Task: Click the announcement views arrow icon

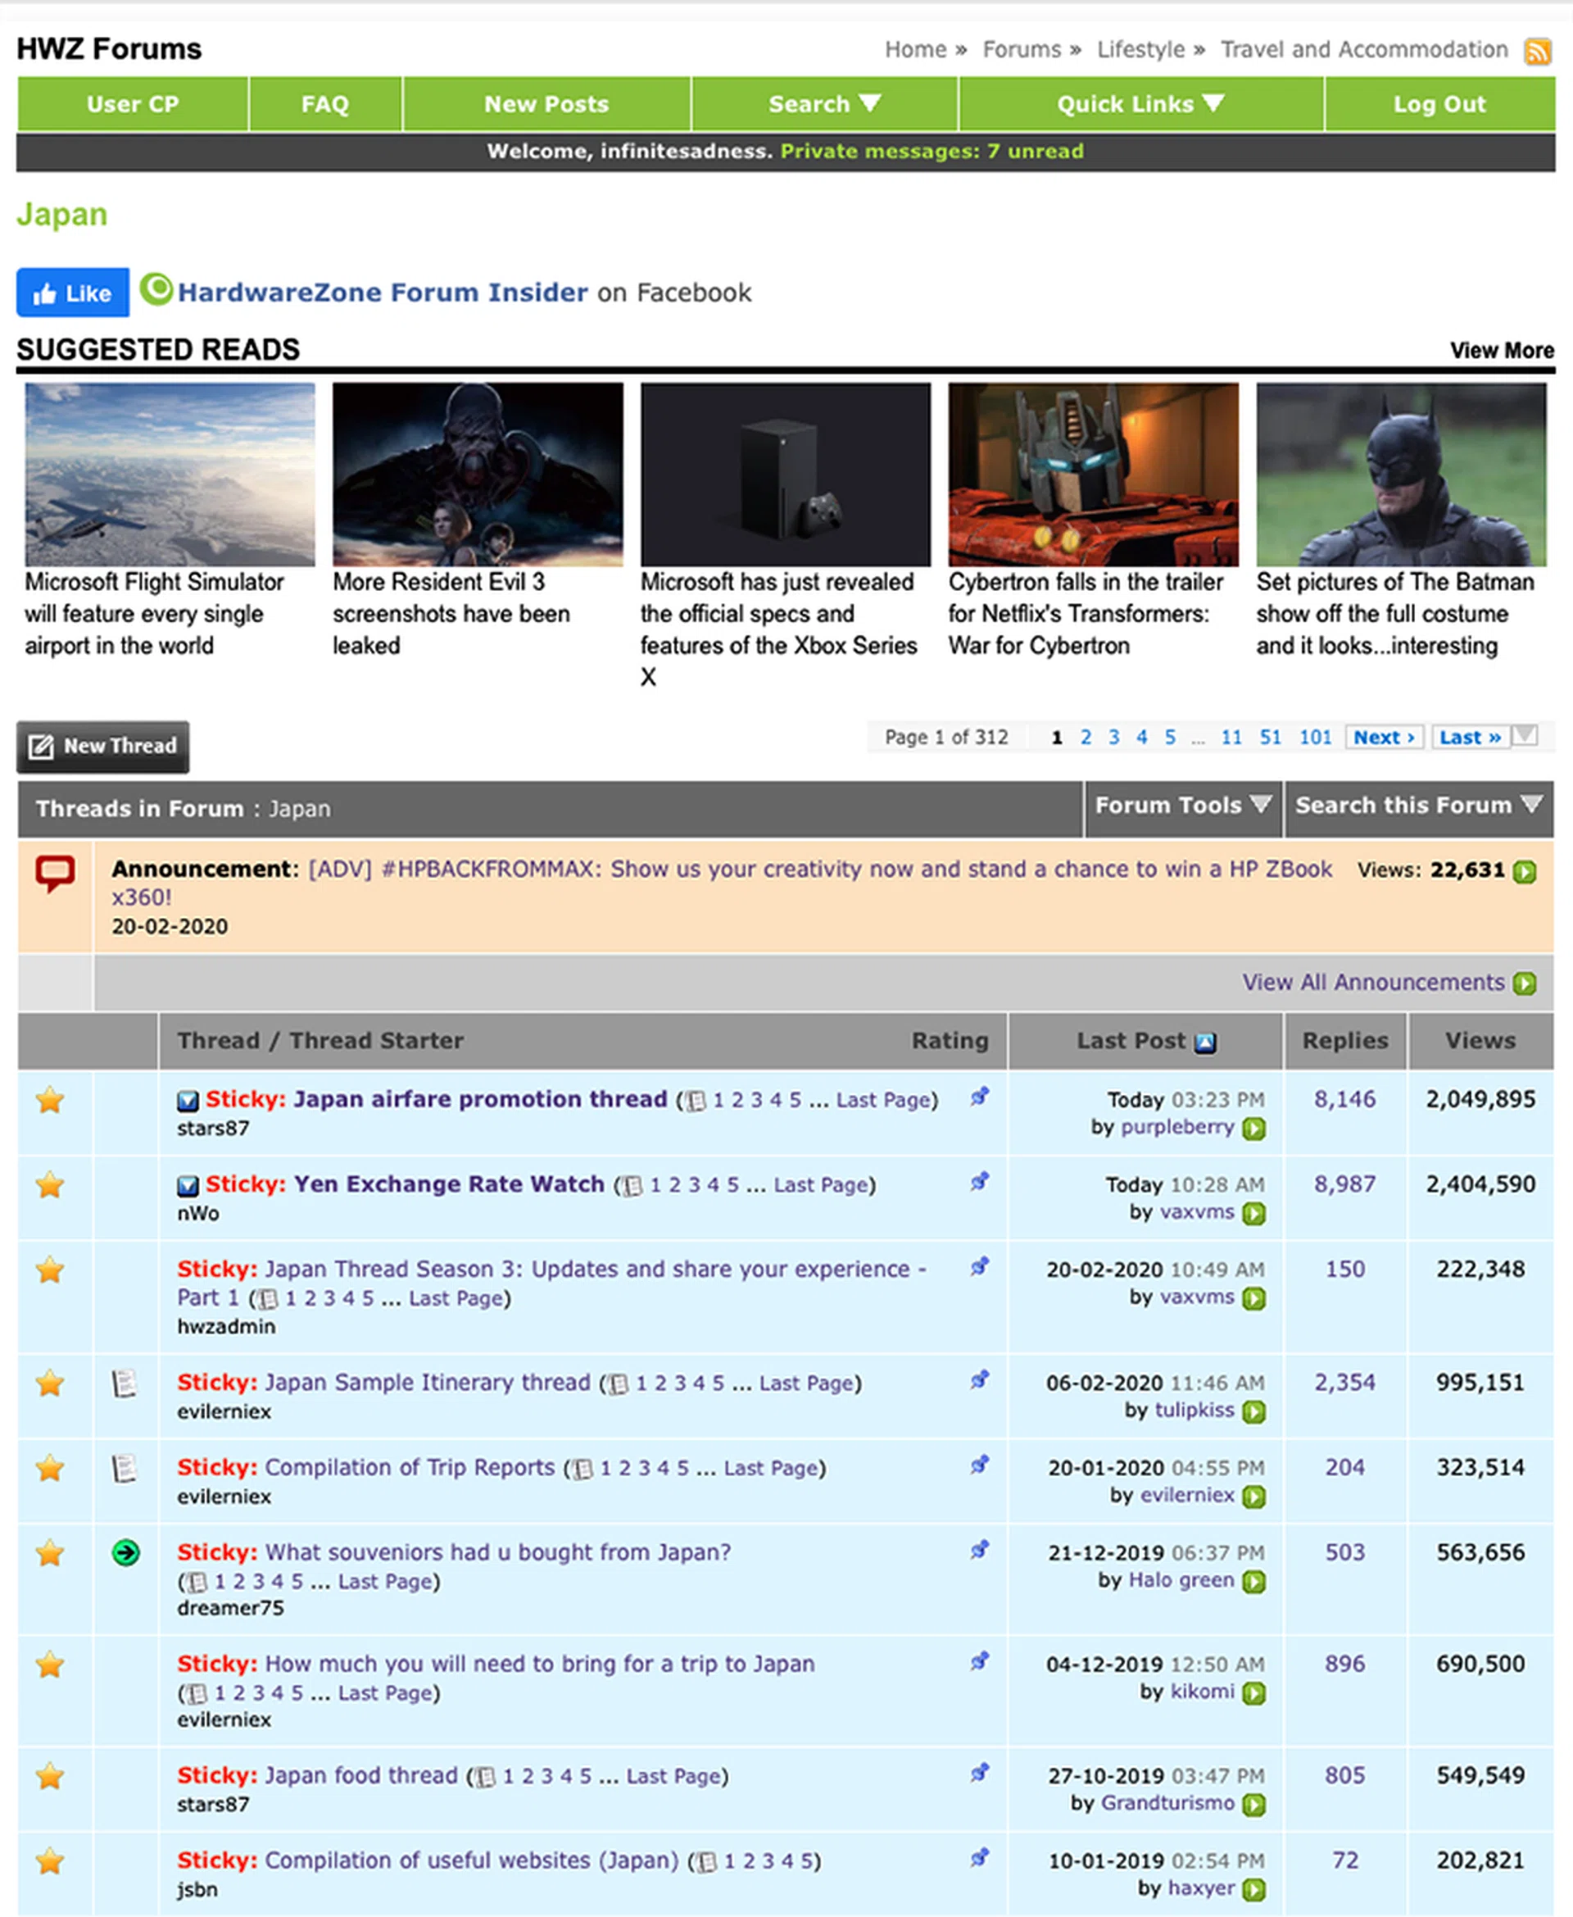Action: (1524, 871)
